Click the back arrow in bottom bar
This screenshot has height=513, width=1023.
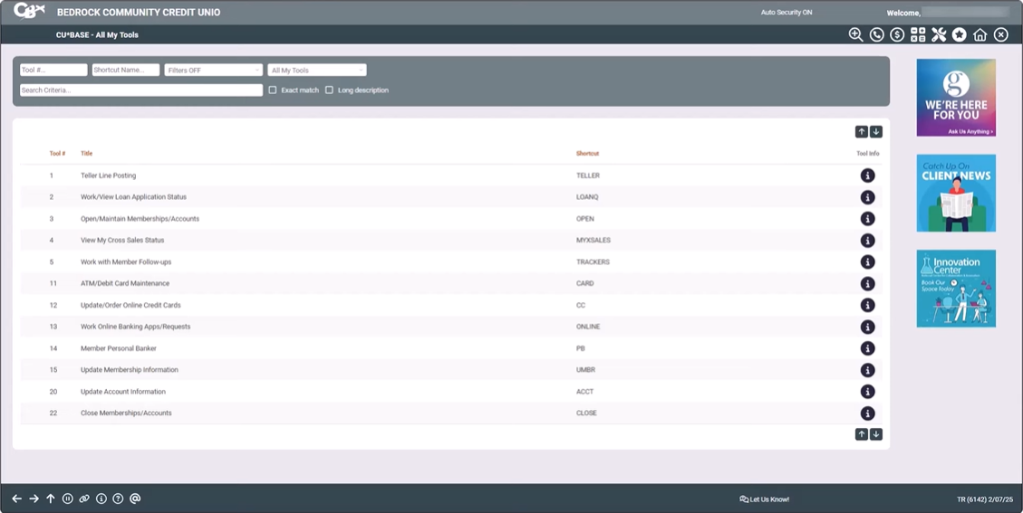pyautogui.click(x=17, y=499)
